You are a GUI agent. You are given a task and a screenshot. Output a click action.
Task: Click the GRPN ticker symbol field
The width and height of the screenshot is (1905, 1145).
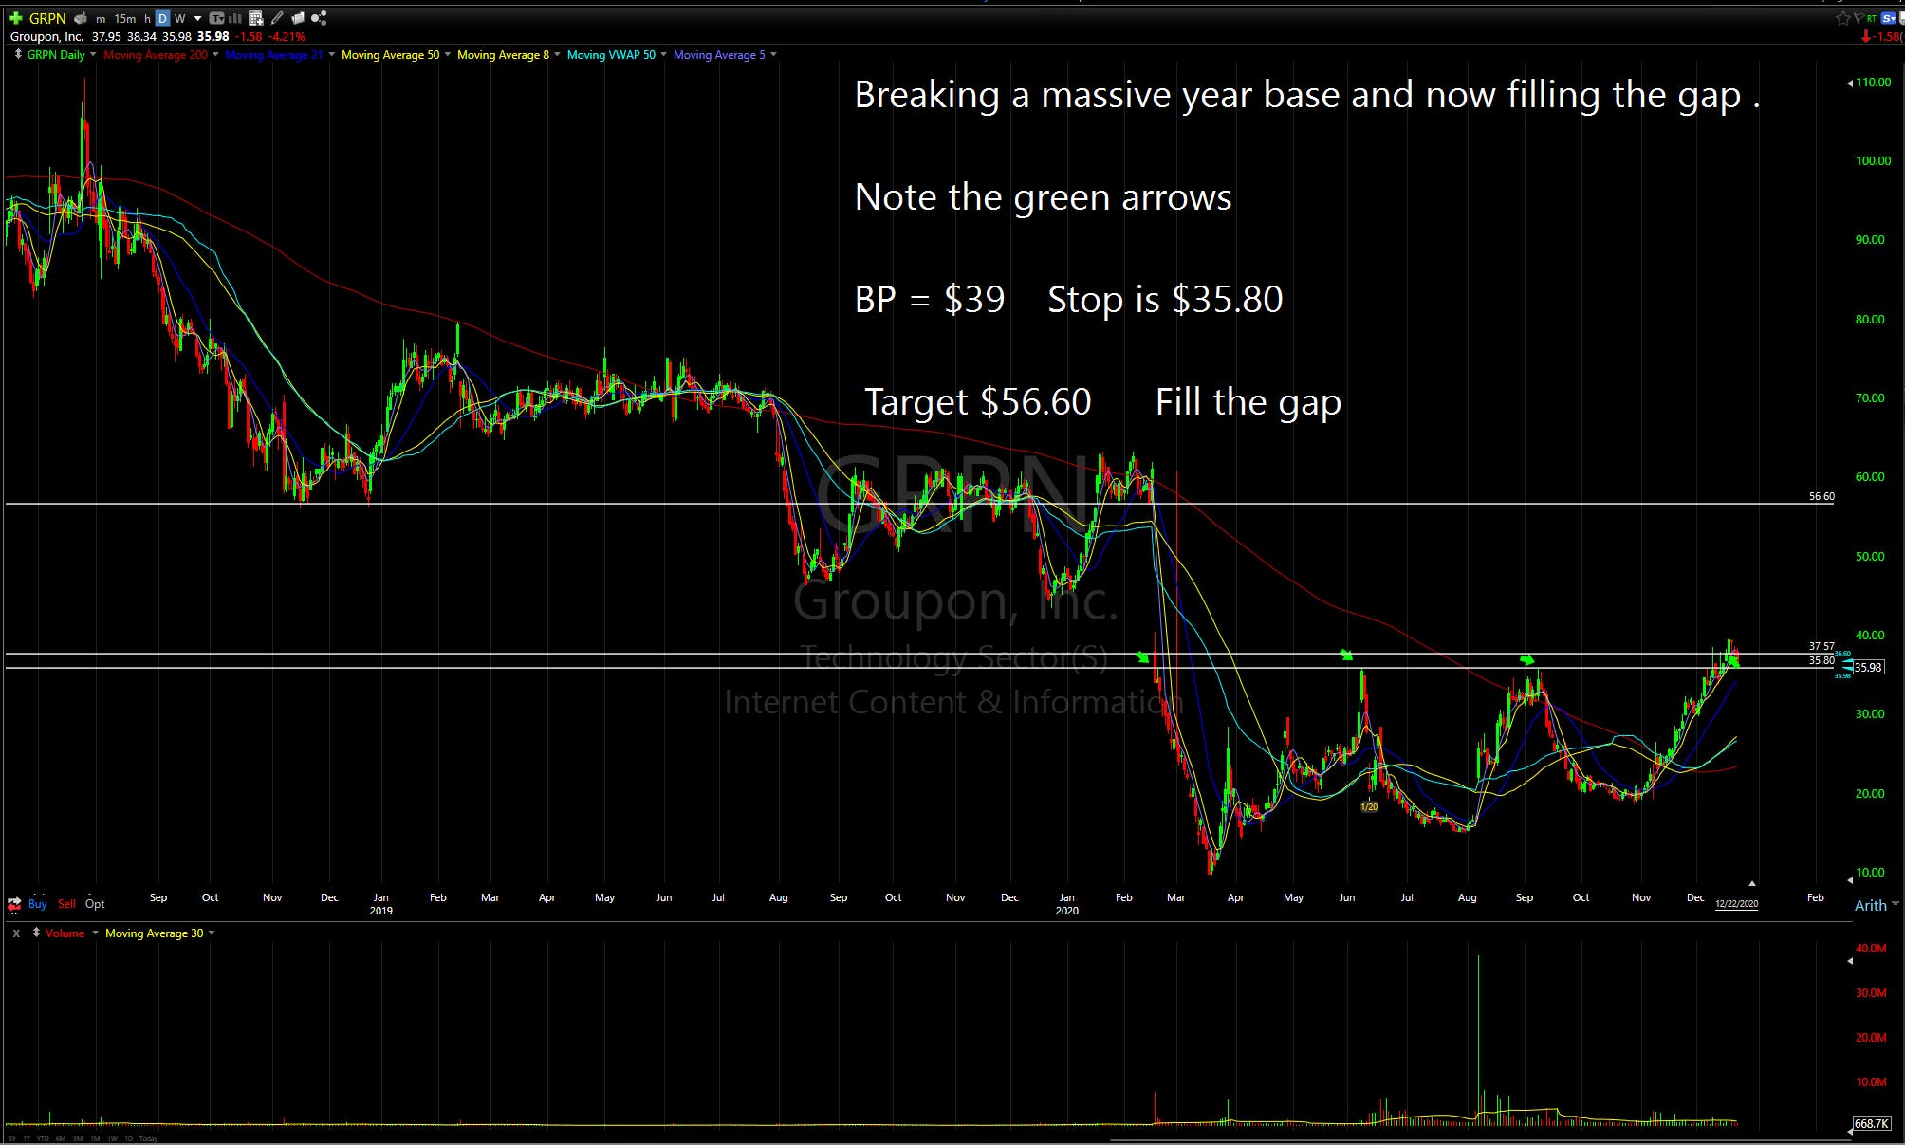click(x=47, y=18)
